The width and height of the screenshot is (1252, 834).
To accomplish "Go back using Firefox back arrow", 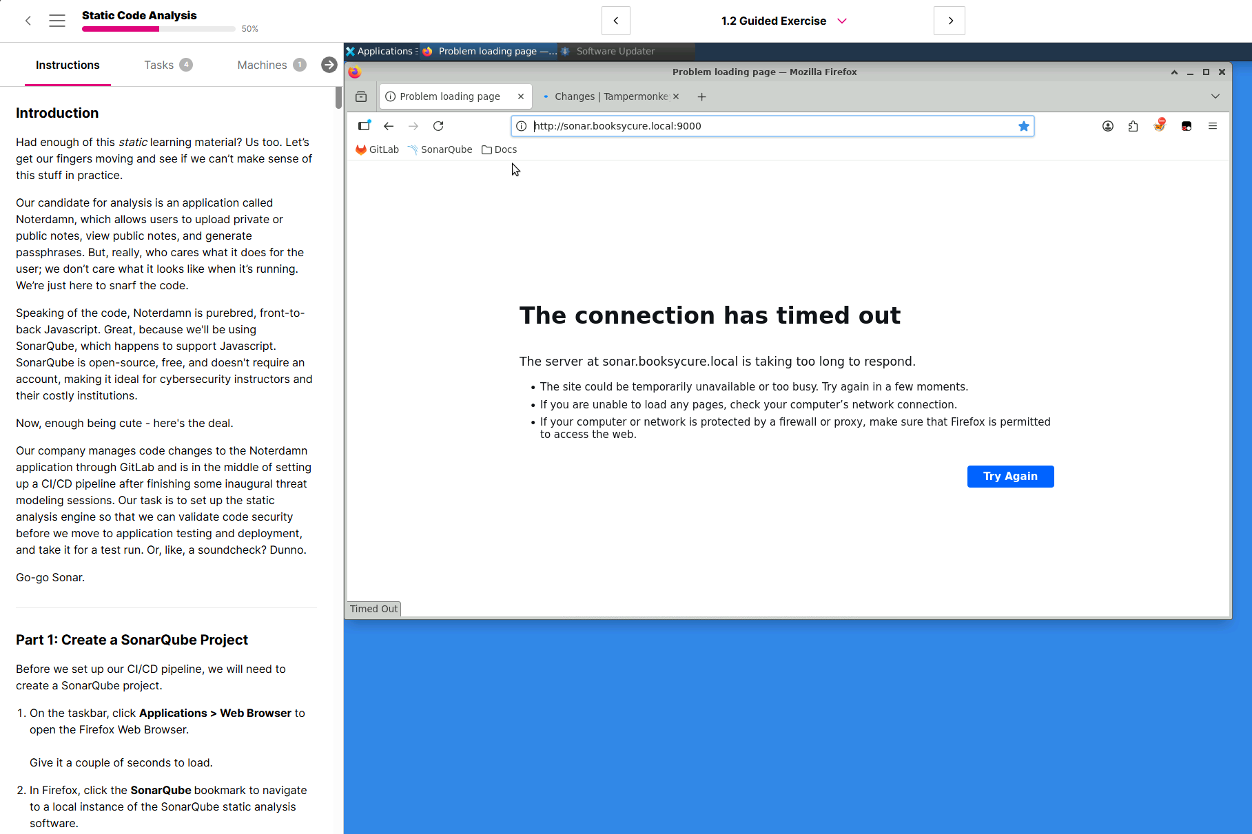I will [389, 126].
